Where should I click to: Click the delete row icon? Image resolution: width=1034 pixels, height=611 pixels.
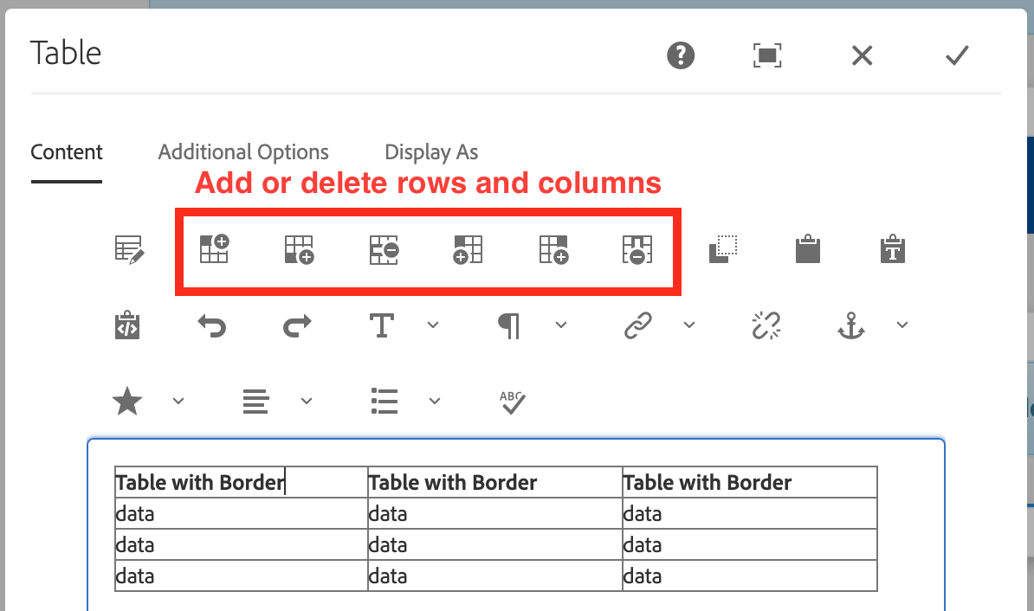coord(383,250)
